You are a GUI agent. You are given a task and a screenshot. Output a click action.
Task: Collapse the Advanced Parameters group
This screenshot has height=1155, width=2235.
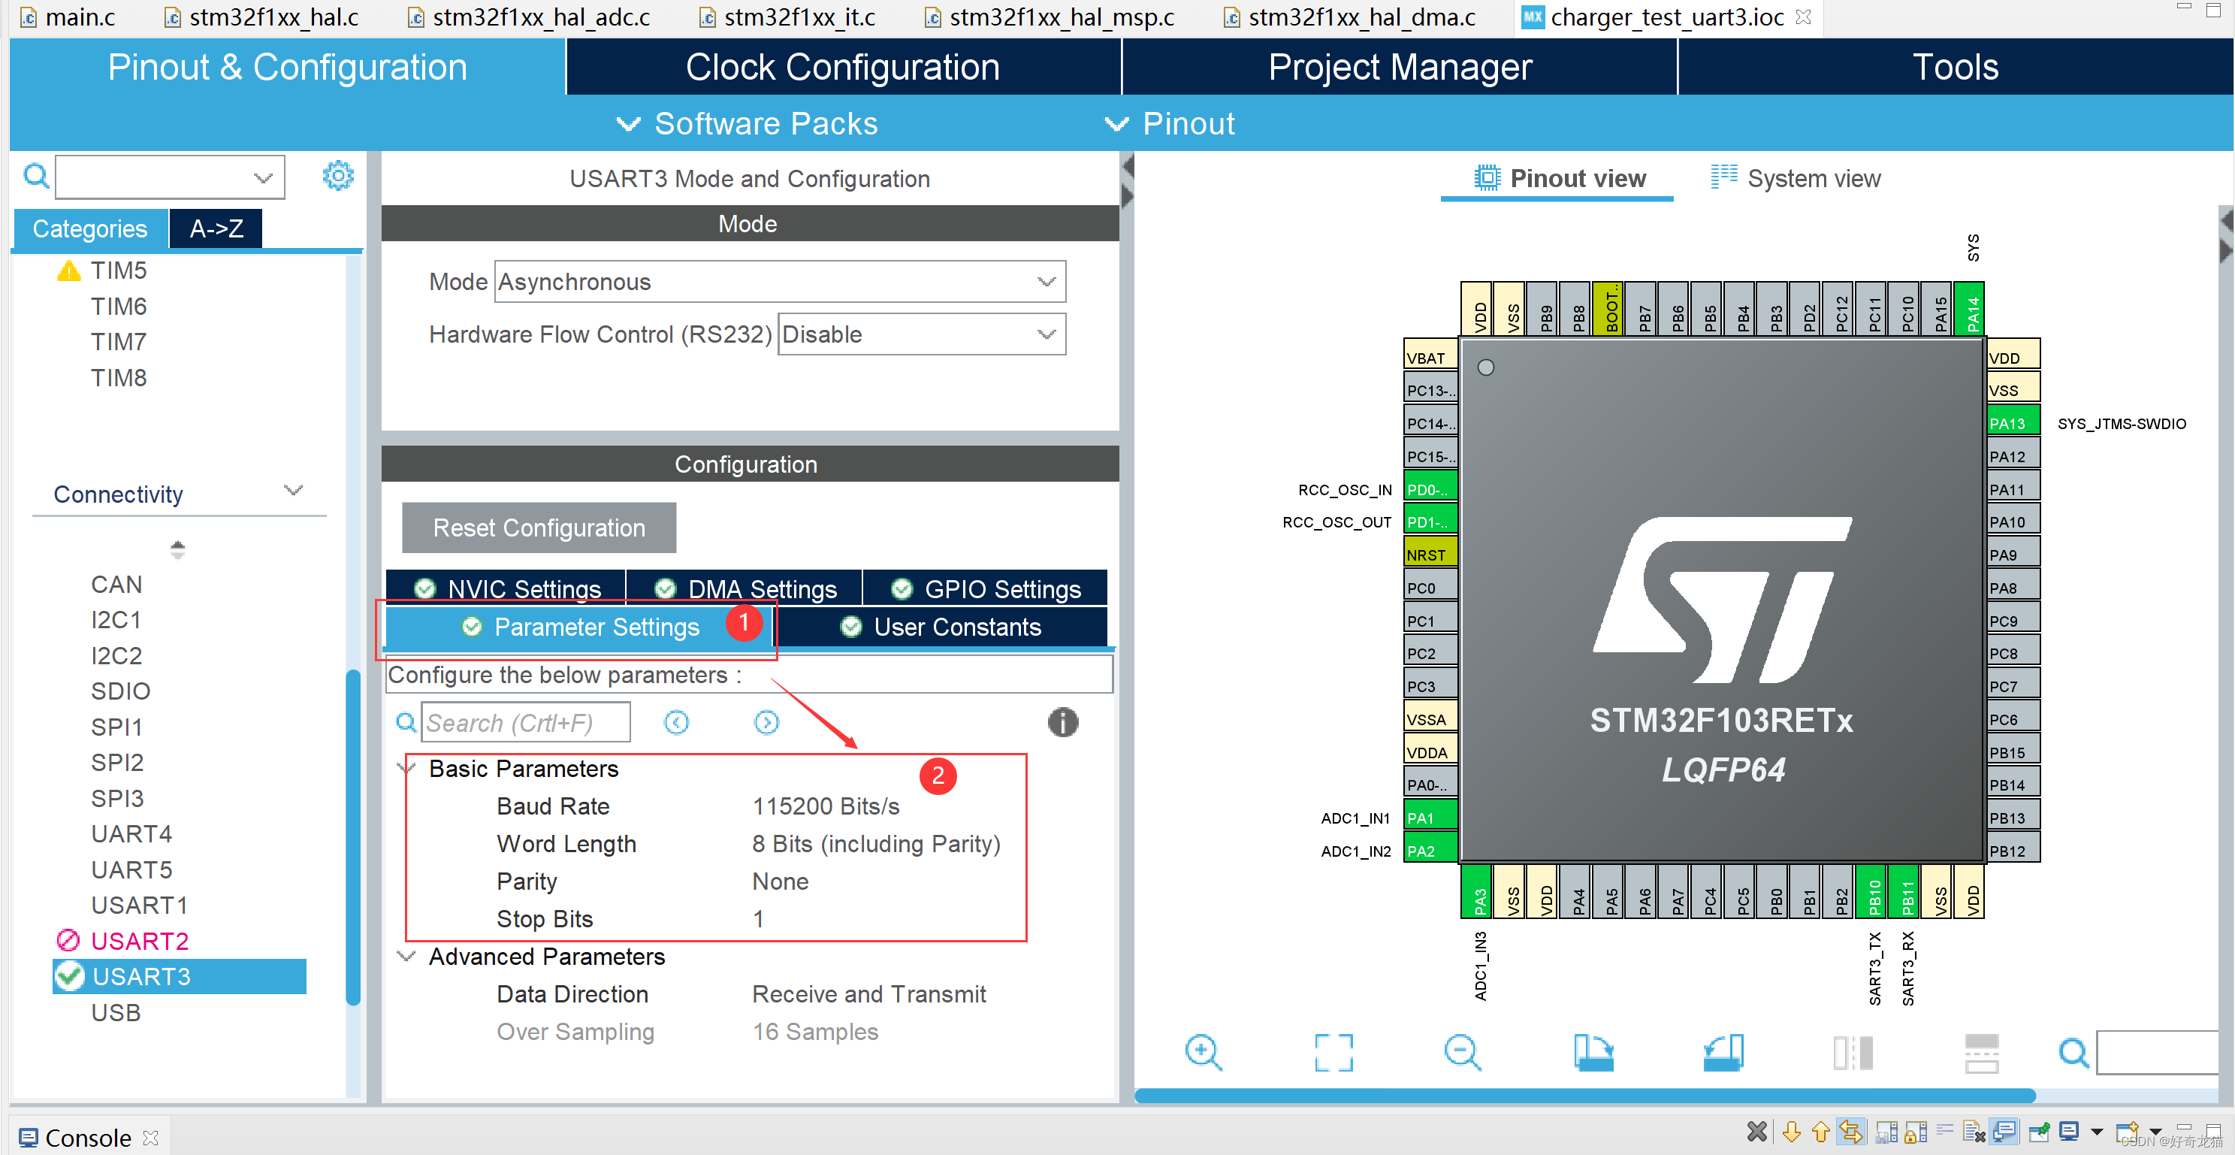405,955
